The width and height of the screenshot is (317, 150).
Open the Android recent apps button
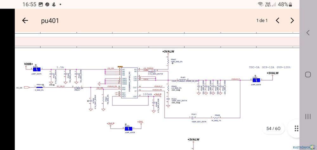point(308,116)
